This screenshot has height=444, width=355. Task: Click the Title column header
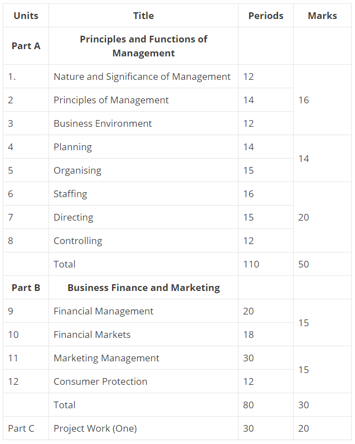143,16
